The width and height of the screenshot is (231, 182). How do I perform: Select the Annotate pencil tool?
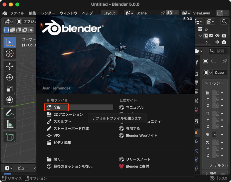[10, 113]
